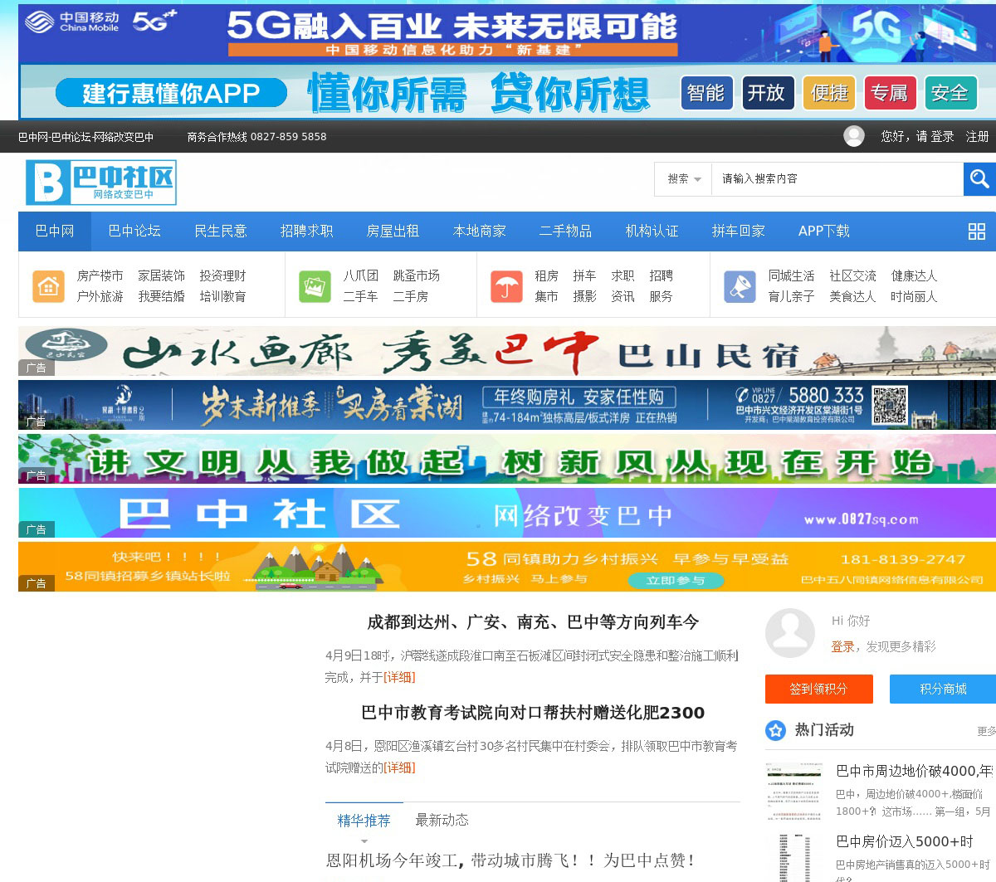Select 房屋出租 navigation item
This screenshot has width=996, height=882.
click(x=393, y=231)
